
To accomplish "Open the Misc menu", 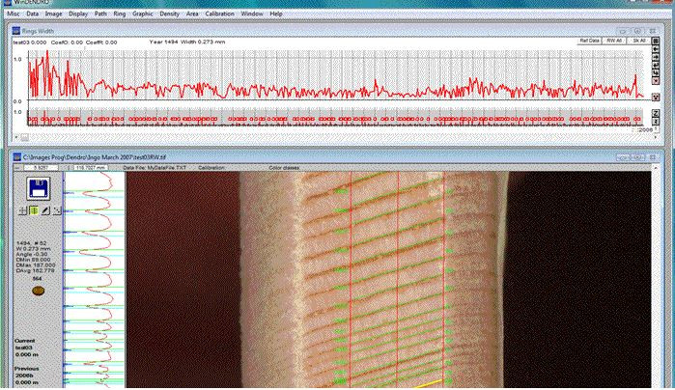I will (13, 14).
